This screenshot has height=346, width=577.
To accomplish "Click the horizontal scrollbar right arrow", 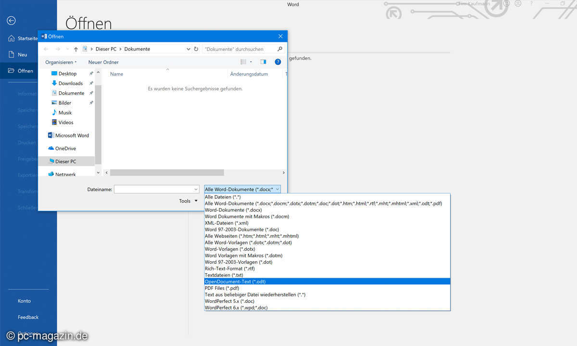I will pyautogui.click(x=284, y=173).
